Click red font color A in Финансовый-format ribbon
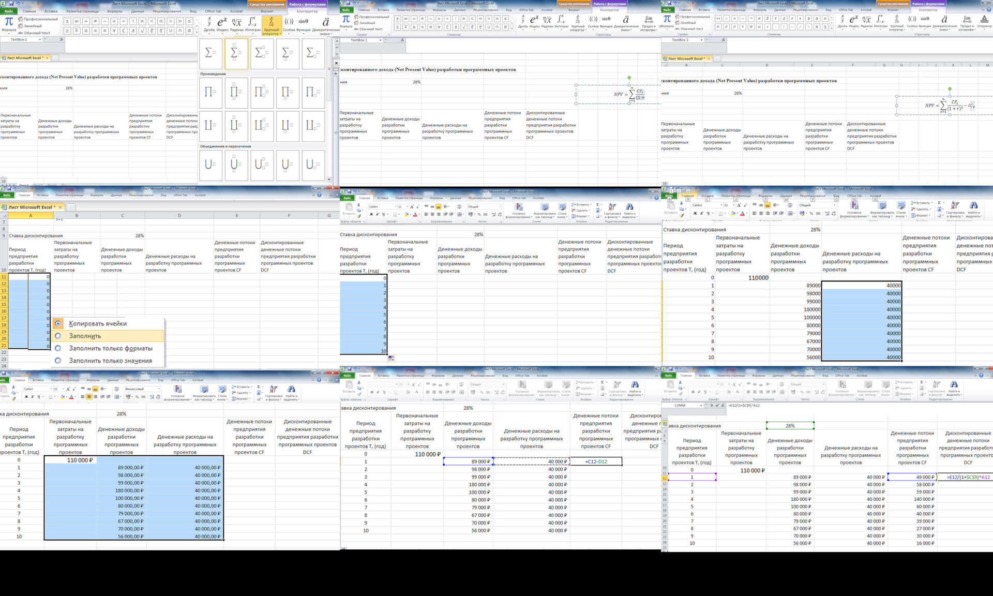The width and height of the screenshot is (993, 596). tap(71, 397)
